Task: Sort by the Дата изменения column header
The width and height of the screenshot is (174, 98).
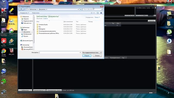Action: tap(68, 22)
